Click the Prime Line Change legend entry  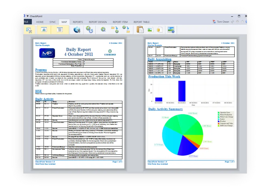pos(225,117)
